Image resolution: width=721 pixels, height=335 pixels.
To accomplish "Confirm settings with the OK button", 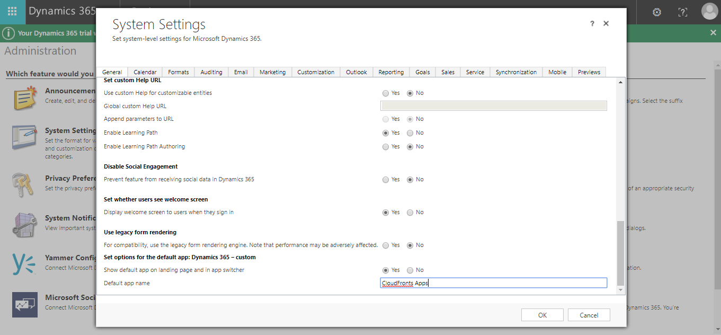I will tap(542, 315).
